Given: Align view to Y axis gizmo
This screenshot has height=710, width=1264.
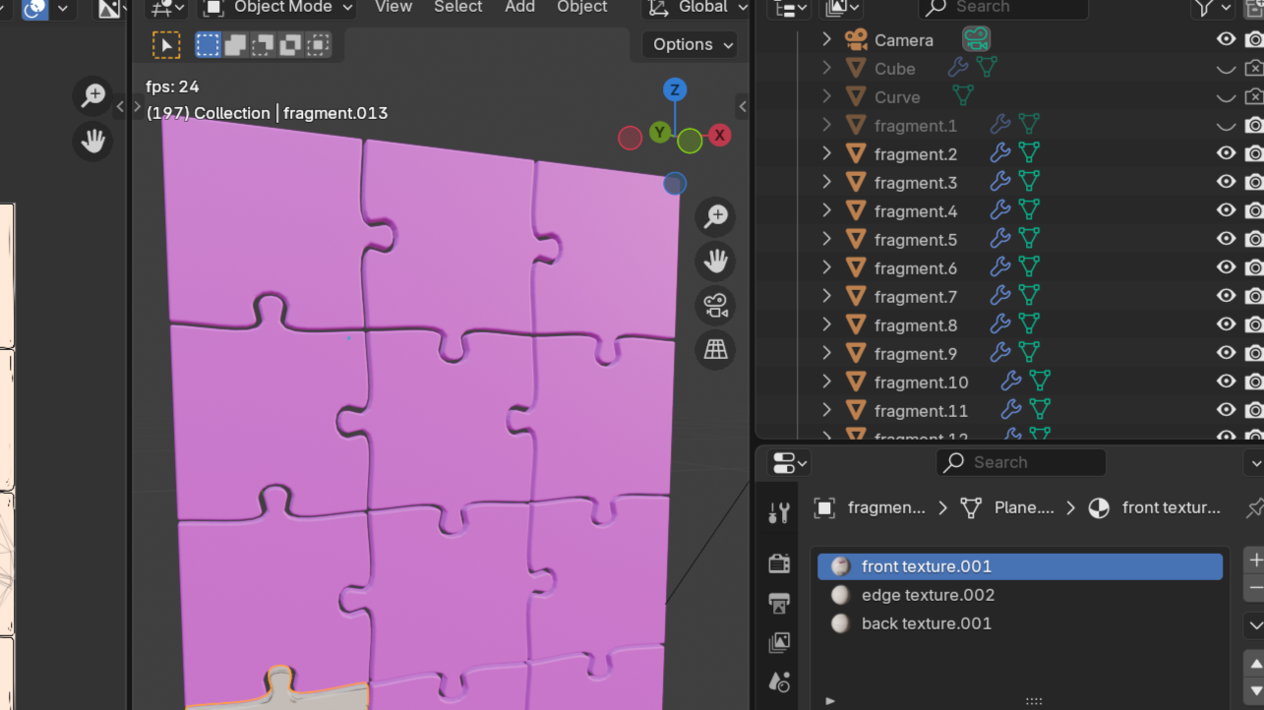Looking at the screenshot, I should (x=660, y=133).
